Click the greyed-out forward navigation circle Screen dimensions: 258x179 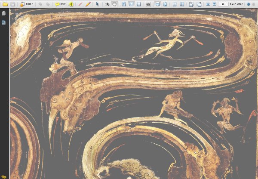point(254,4)
